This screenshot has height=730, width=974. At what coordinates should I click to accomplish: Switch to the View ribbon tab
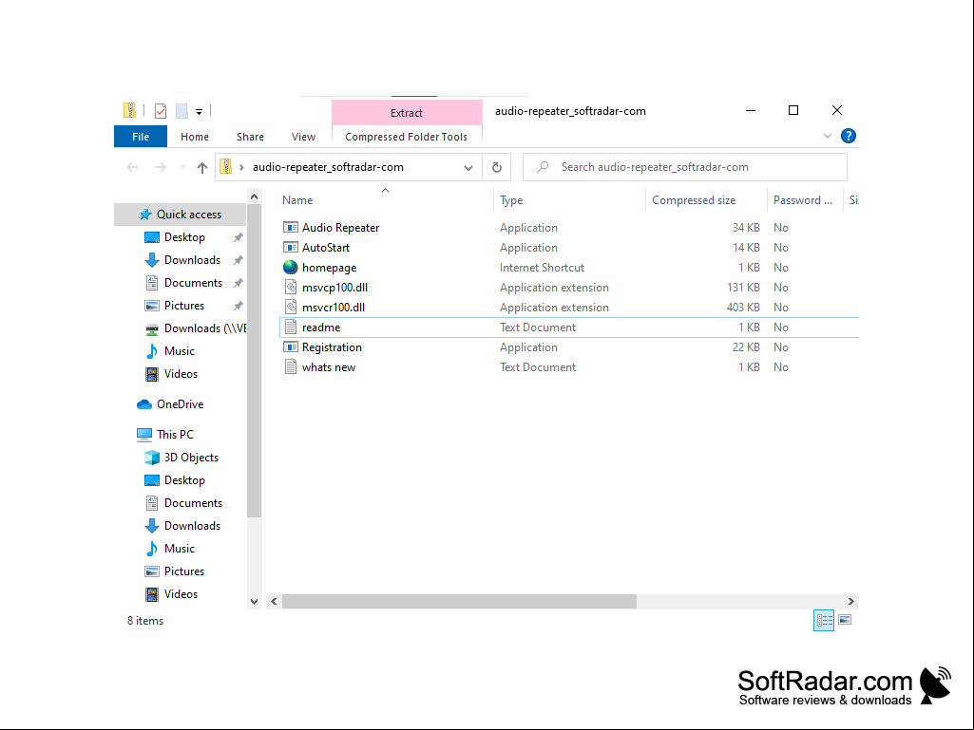click(303, 137)
